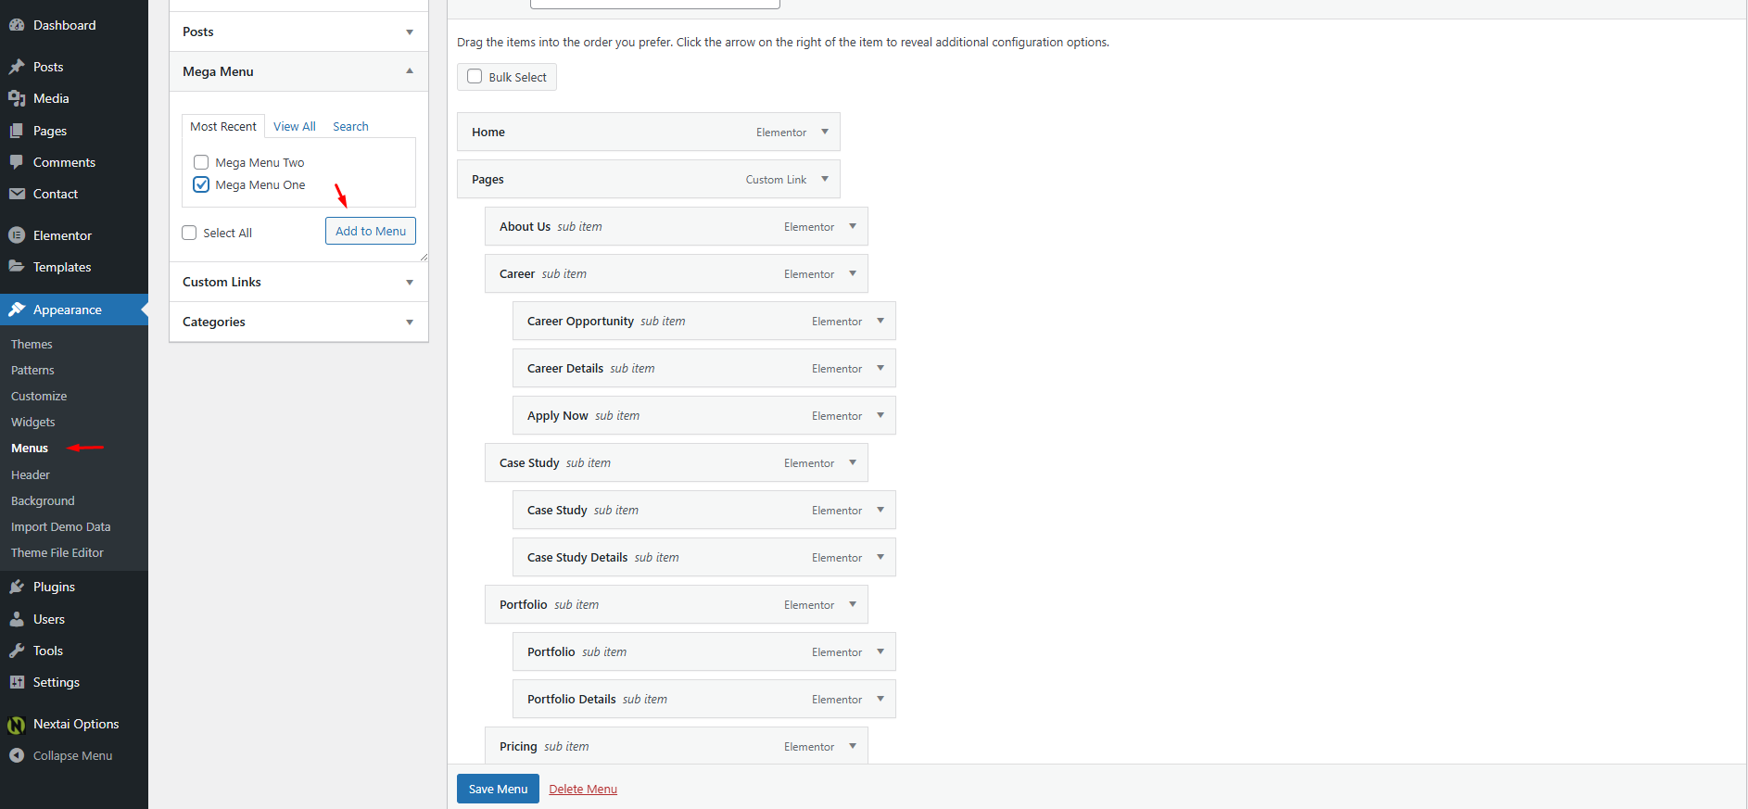The height and width of the screenshot is (809, 1748).
Task: Expand Career Opportunity sub item settings
Action: pos(880,321)
